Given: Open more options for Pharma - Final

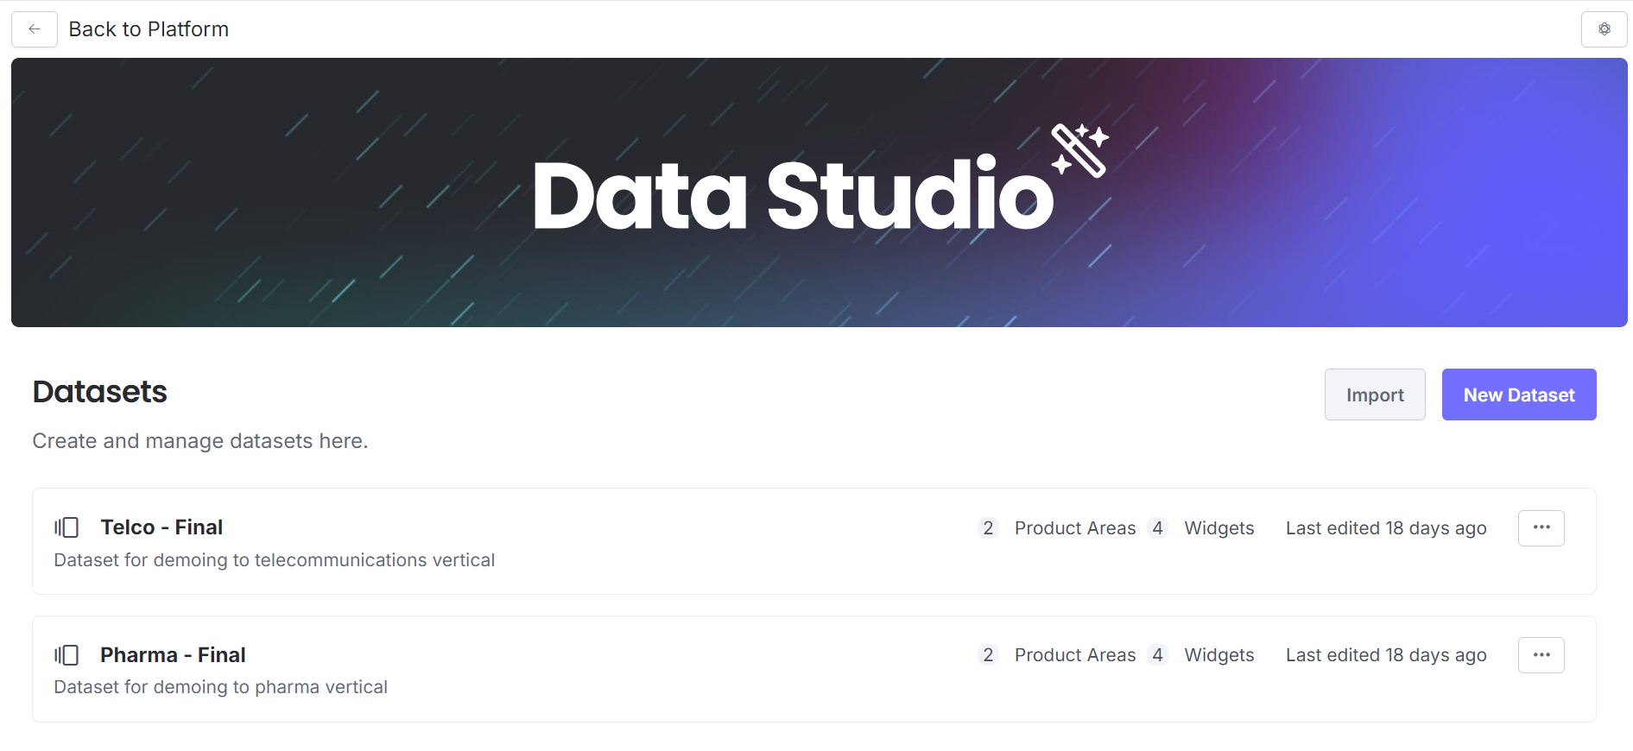Looking at the screenshot, I should click(1541, 655).
